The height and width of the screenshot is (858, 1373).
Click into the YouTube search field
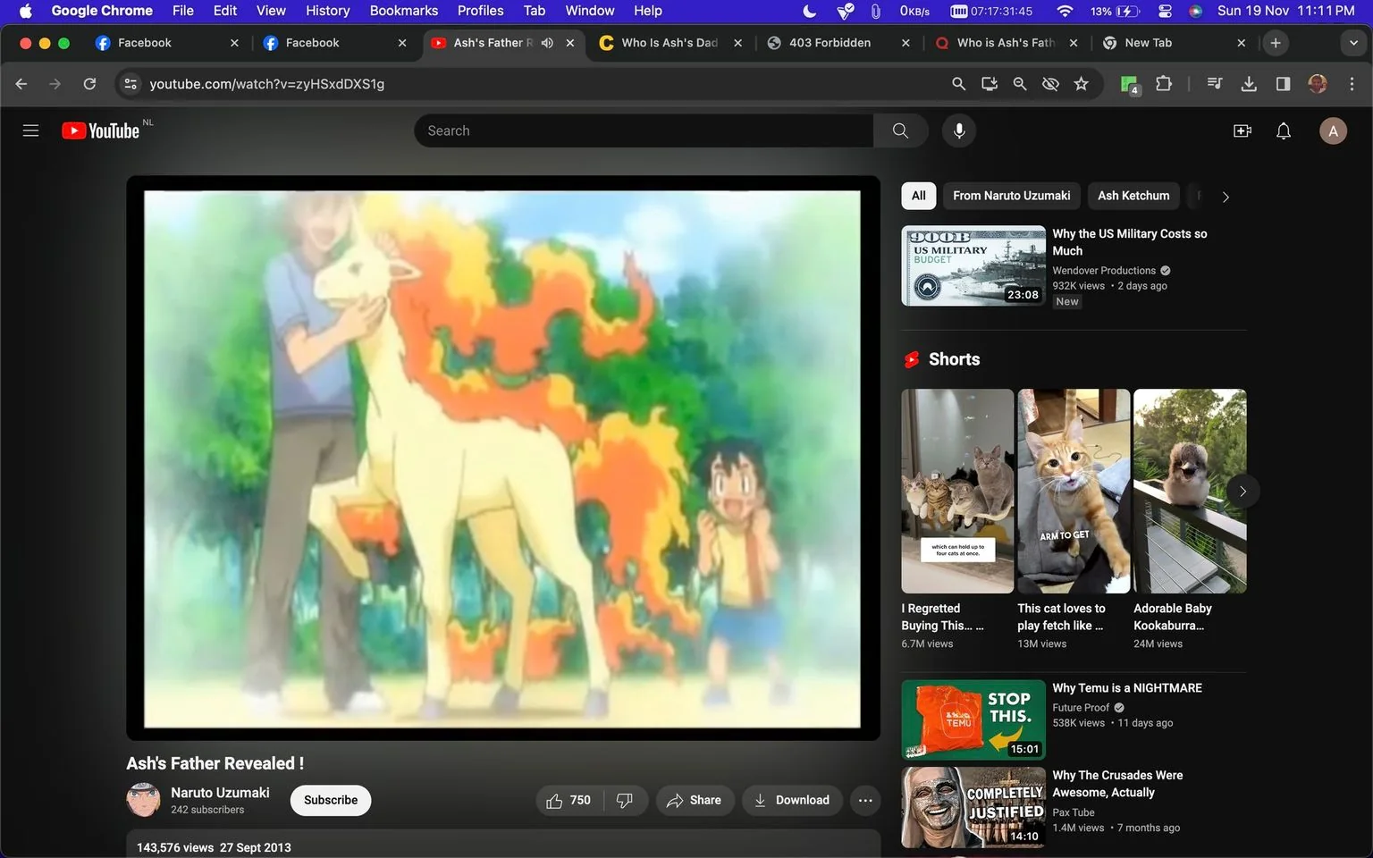(x=644, y=130)
